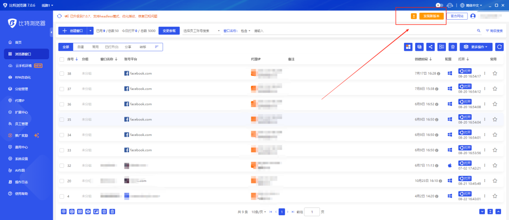Select the 已打开(0) tab

click(111, 47)
